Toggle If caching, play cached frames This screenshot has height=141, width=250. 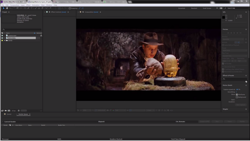[223, 69]
